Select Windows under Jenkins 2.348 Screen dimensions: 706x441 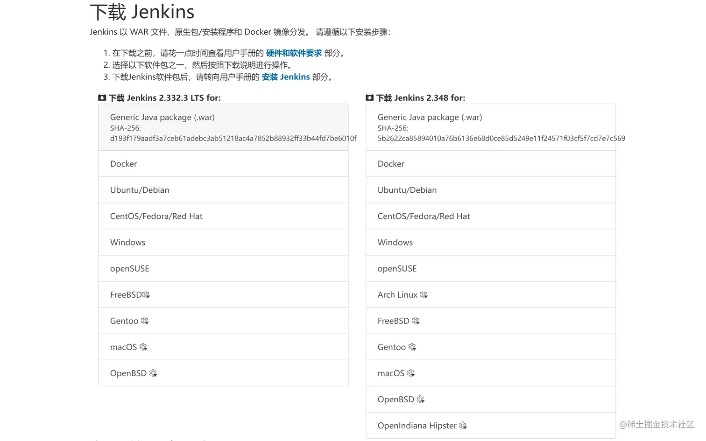click(x=491, y=242)
